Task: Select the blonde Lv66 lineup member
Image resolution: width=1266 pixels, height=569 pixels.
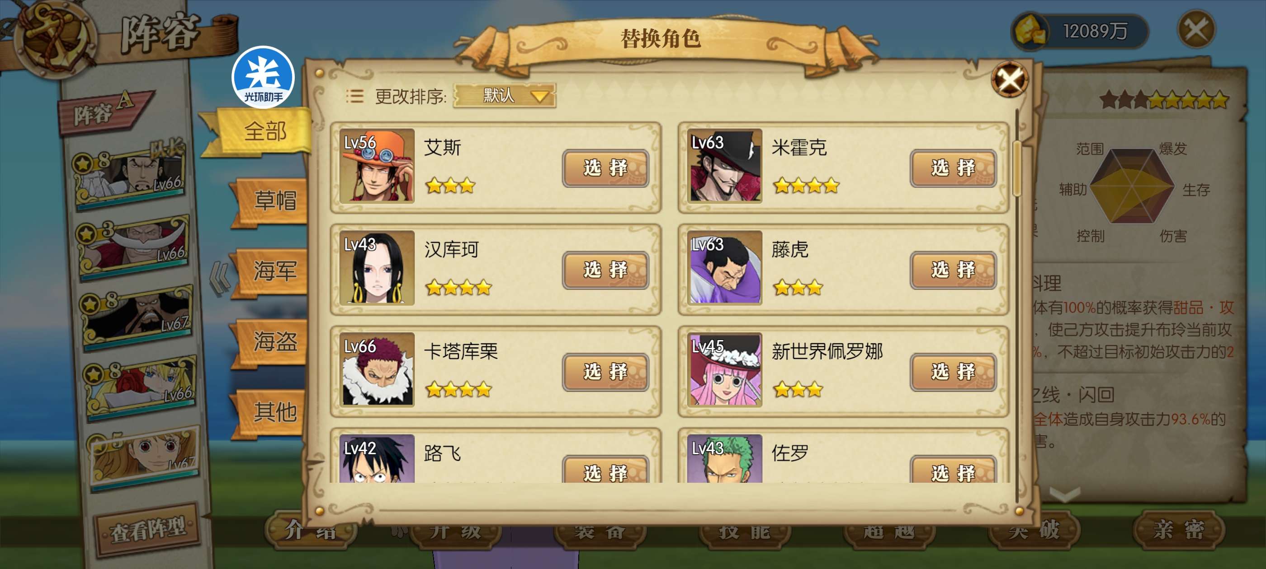Action: click(x=139, y=388)
